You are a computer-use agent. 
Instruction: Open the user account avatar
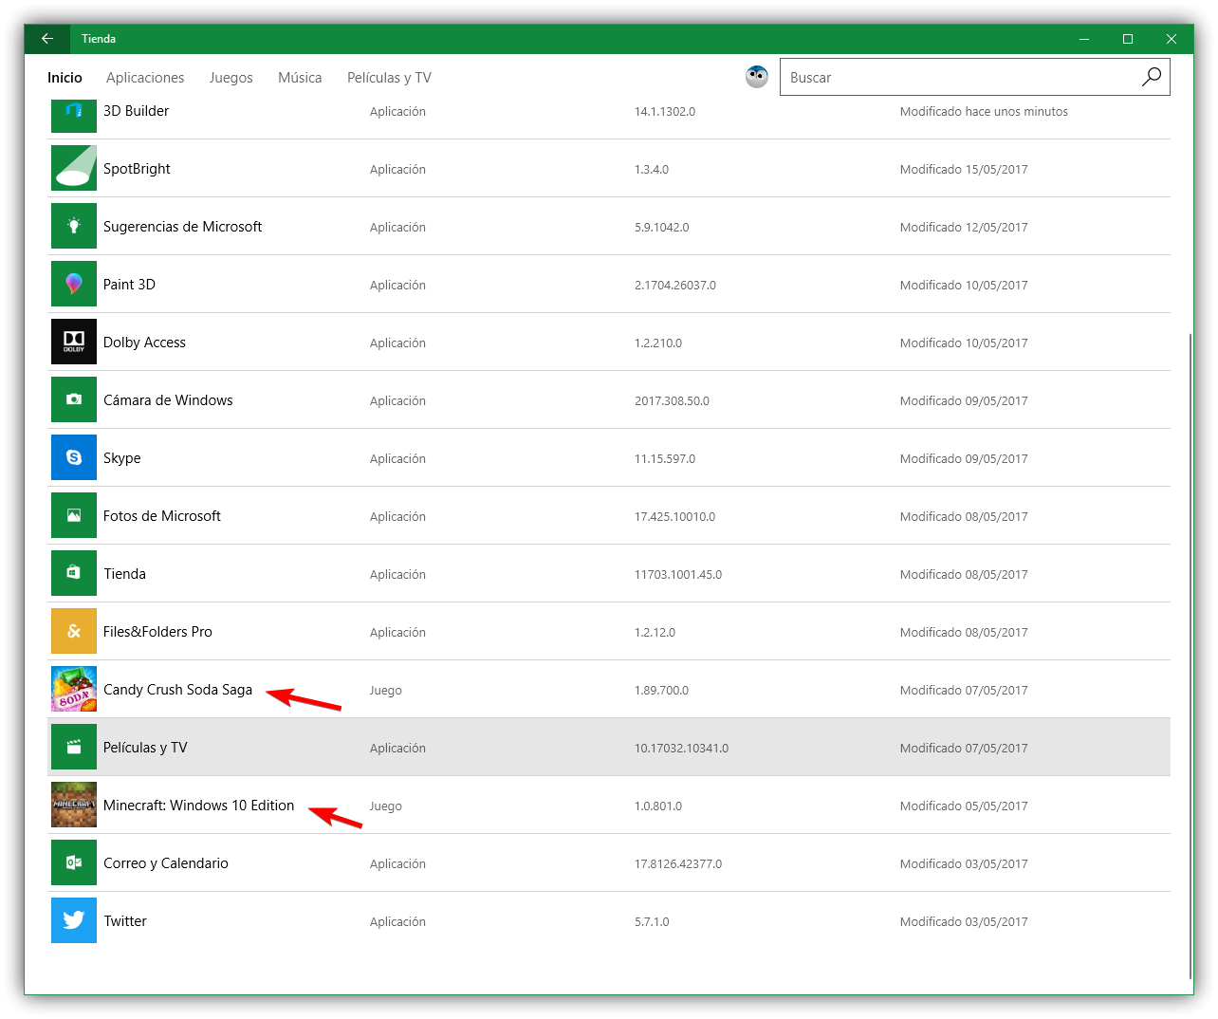click(x=757, y=77)
